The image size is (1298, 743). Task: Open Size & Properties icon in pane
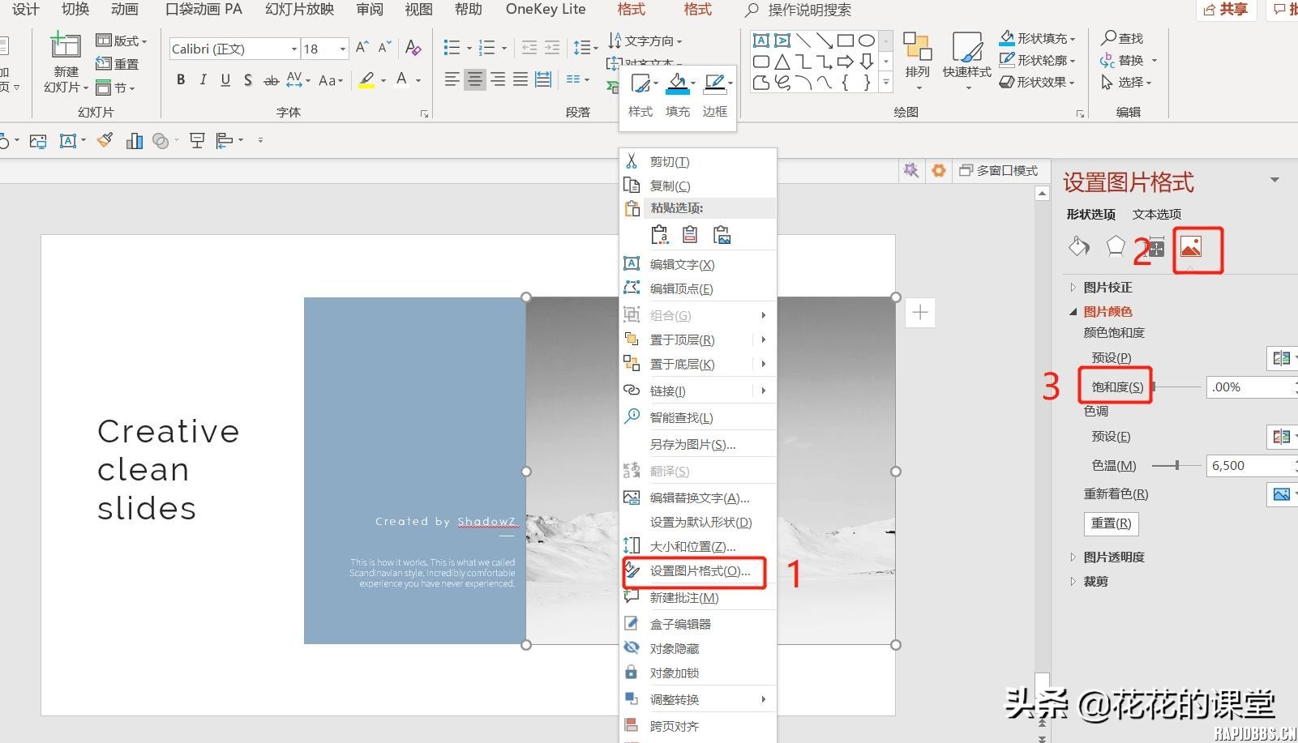click(1155, 248)
